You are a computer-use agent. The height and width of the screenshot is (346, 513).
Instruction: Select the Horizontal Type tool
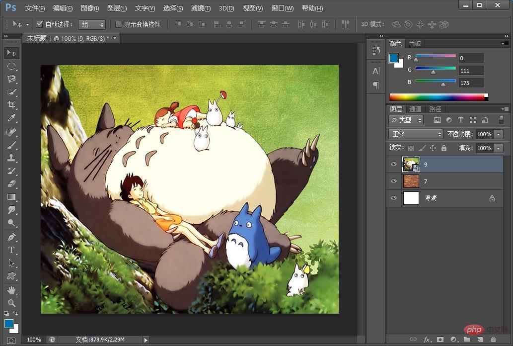[x=11, y=250]
